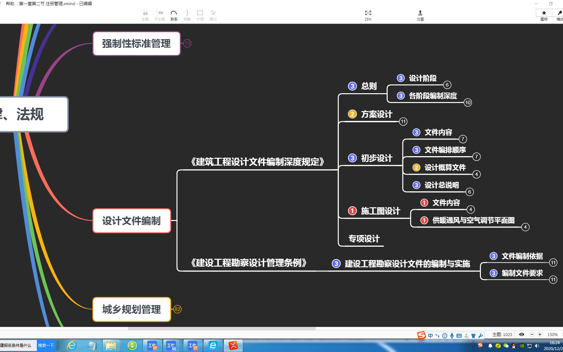Expand 文件编制依据 collapsed badge 11
This screenshot has width=563, height=352.
click(553, 263)
